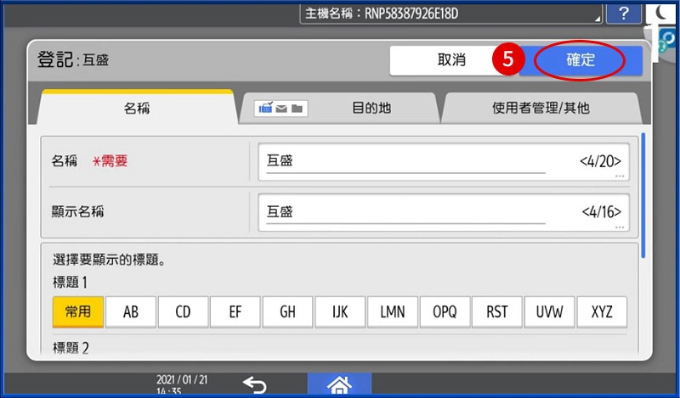Click the 2021/01/21 date display
Viewport: 680px width, 398px height.
point(182,380)
